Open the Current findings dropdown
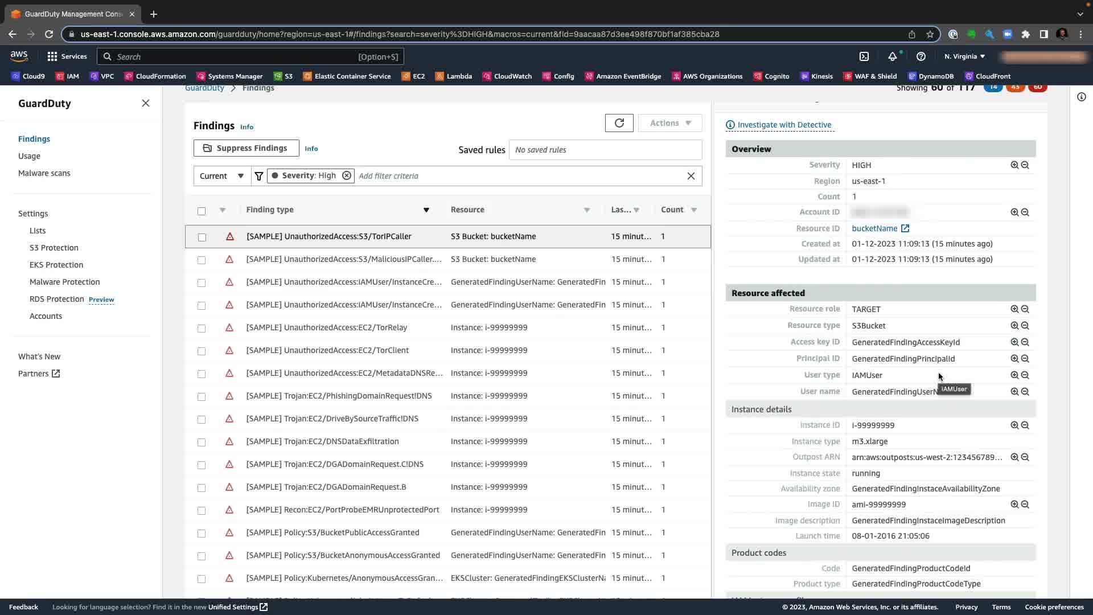The width and height of the screenshot is (1093, 615). click(x=222, y=176)
